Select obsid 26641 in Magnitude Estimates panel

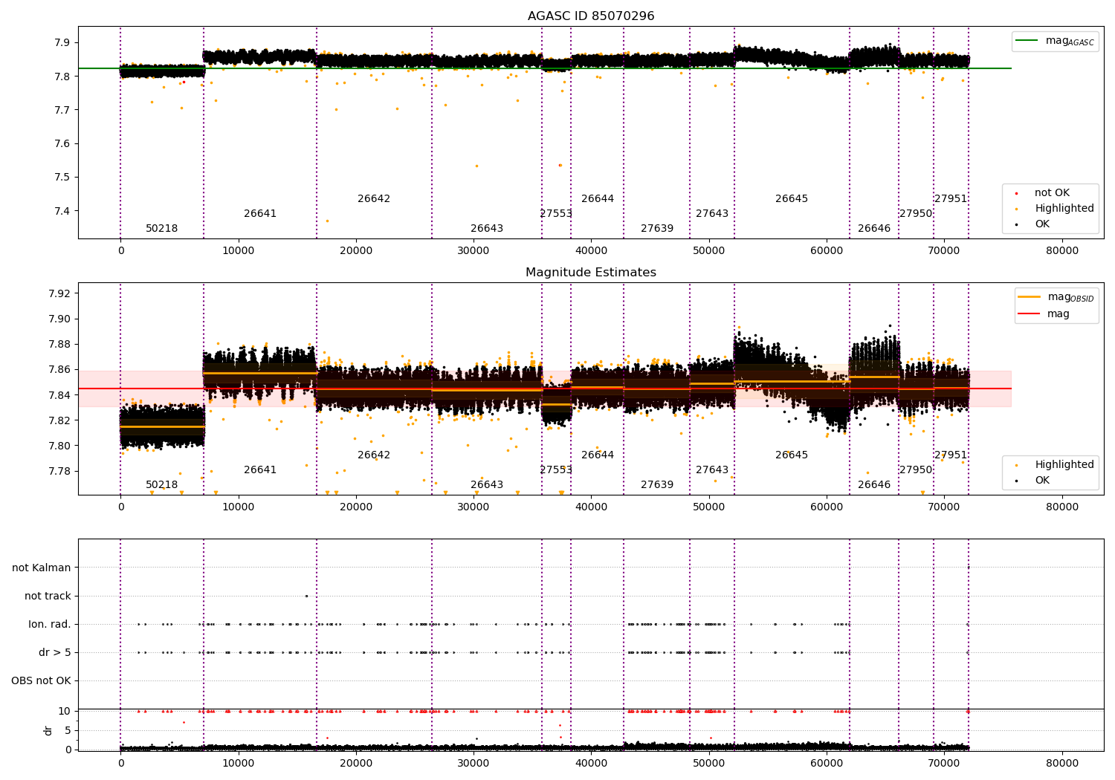(x=260, y=469)
